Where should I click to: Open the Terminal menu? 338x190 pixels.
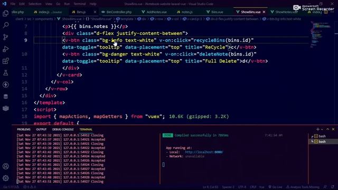pyautogui.click(x=80, y=4)
